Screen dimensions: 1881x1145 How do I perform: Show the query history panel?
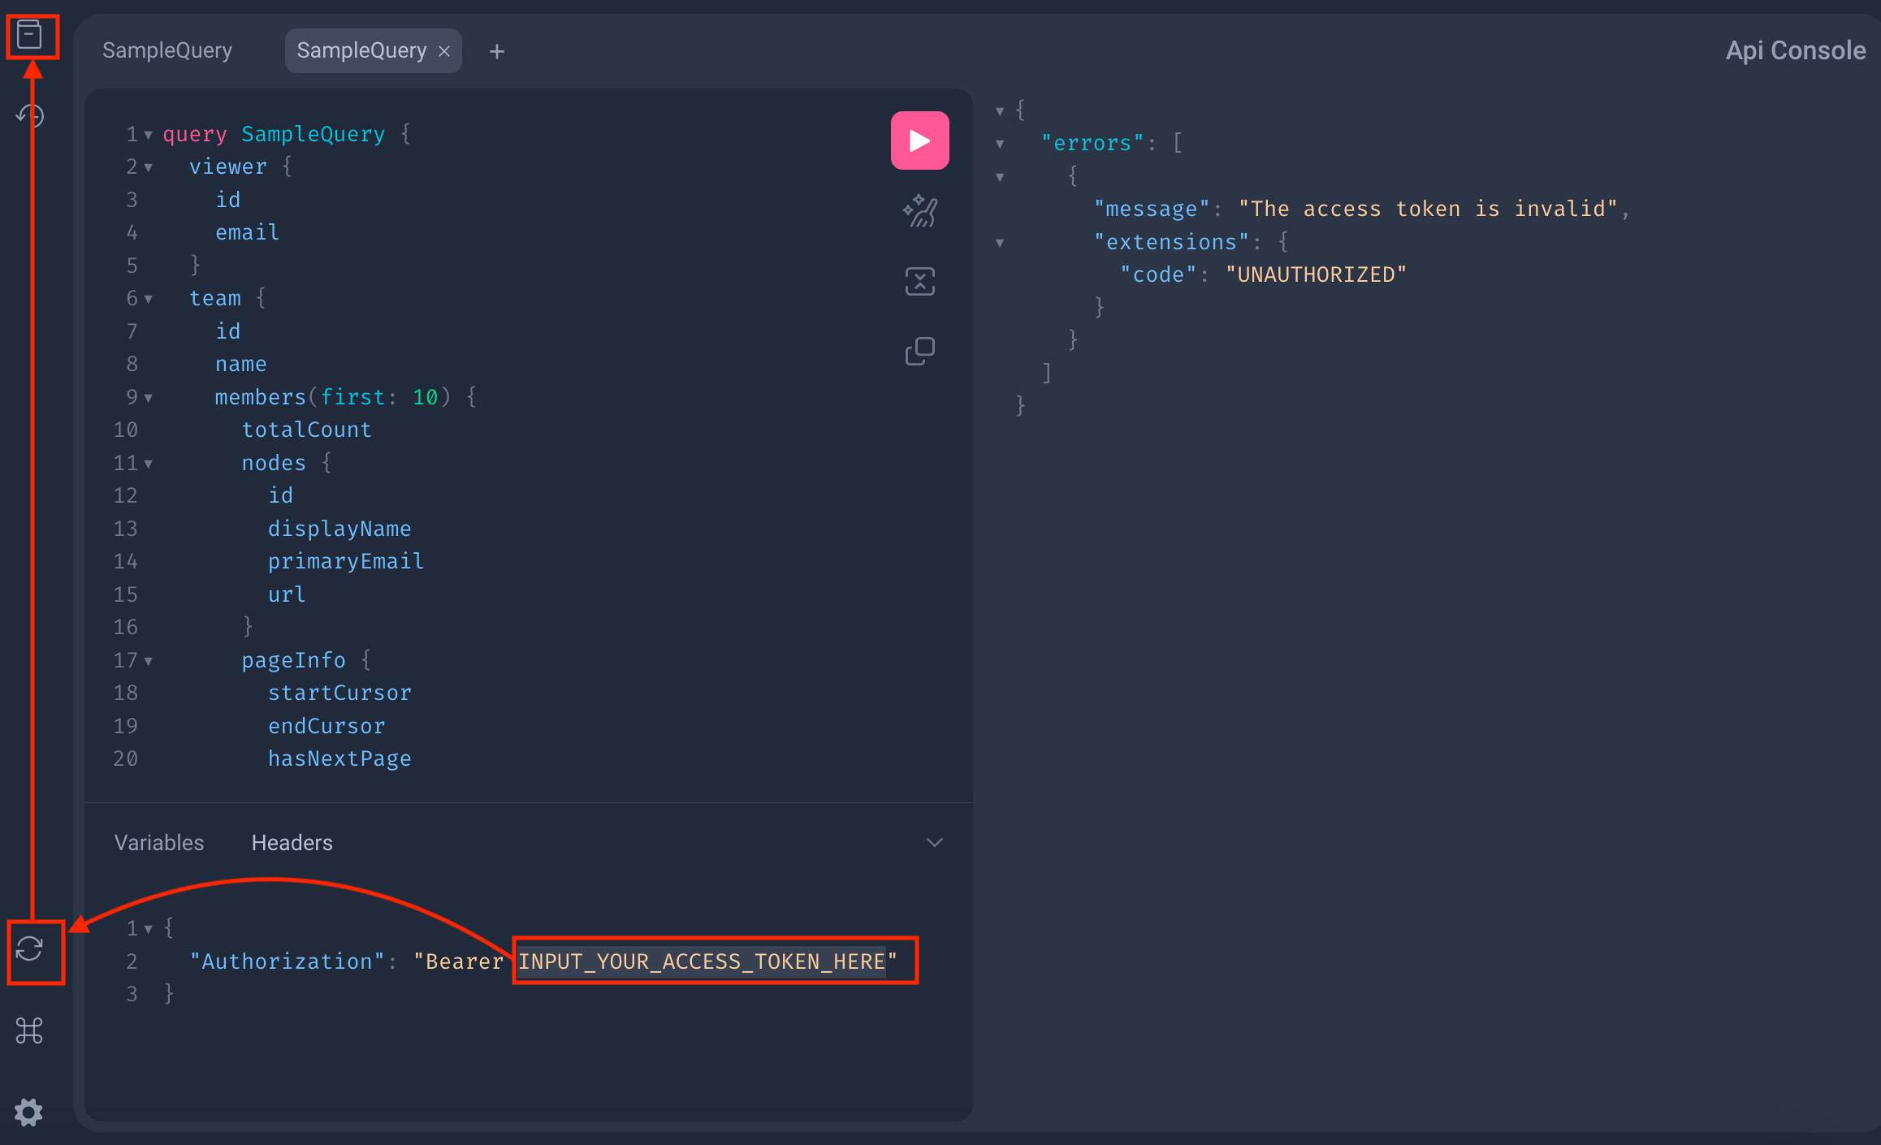(29, 115)
